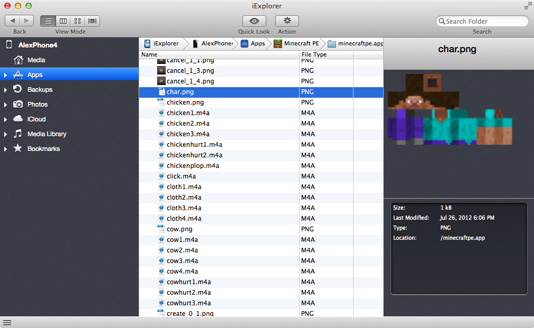Open the Action gear menu
The image size is (534, 328).
click(287, 21)
